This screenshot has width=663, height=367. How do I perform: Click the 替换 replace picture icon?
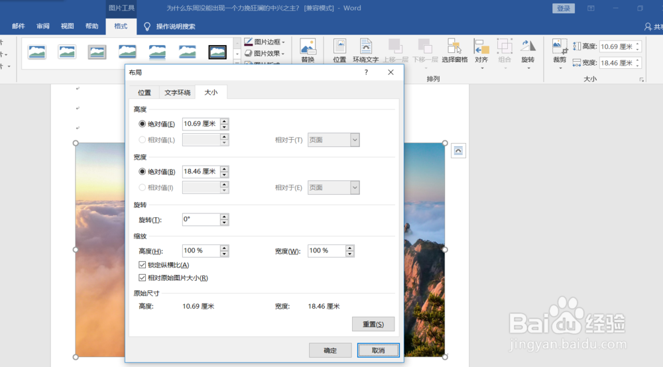(x=308, y=51)
